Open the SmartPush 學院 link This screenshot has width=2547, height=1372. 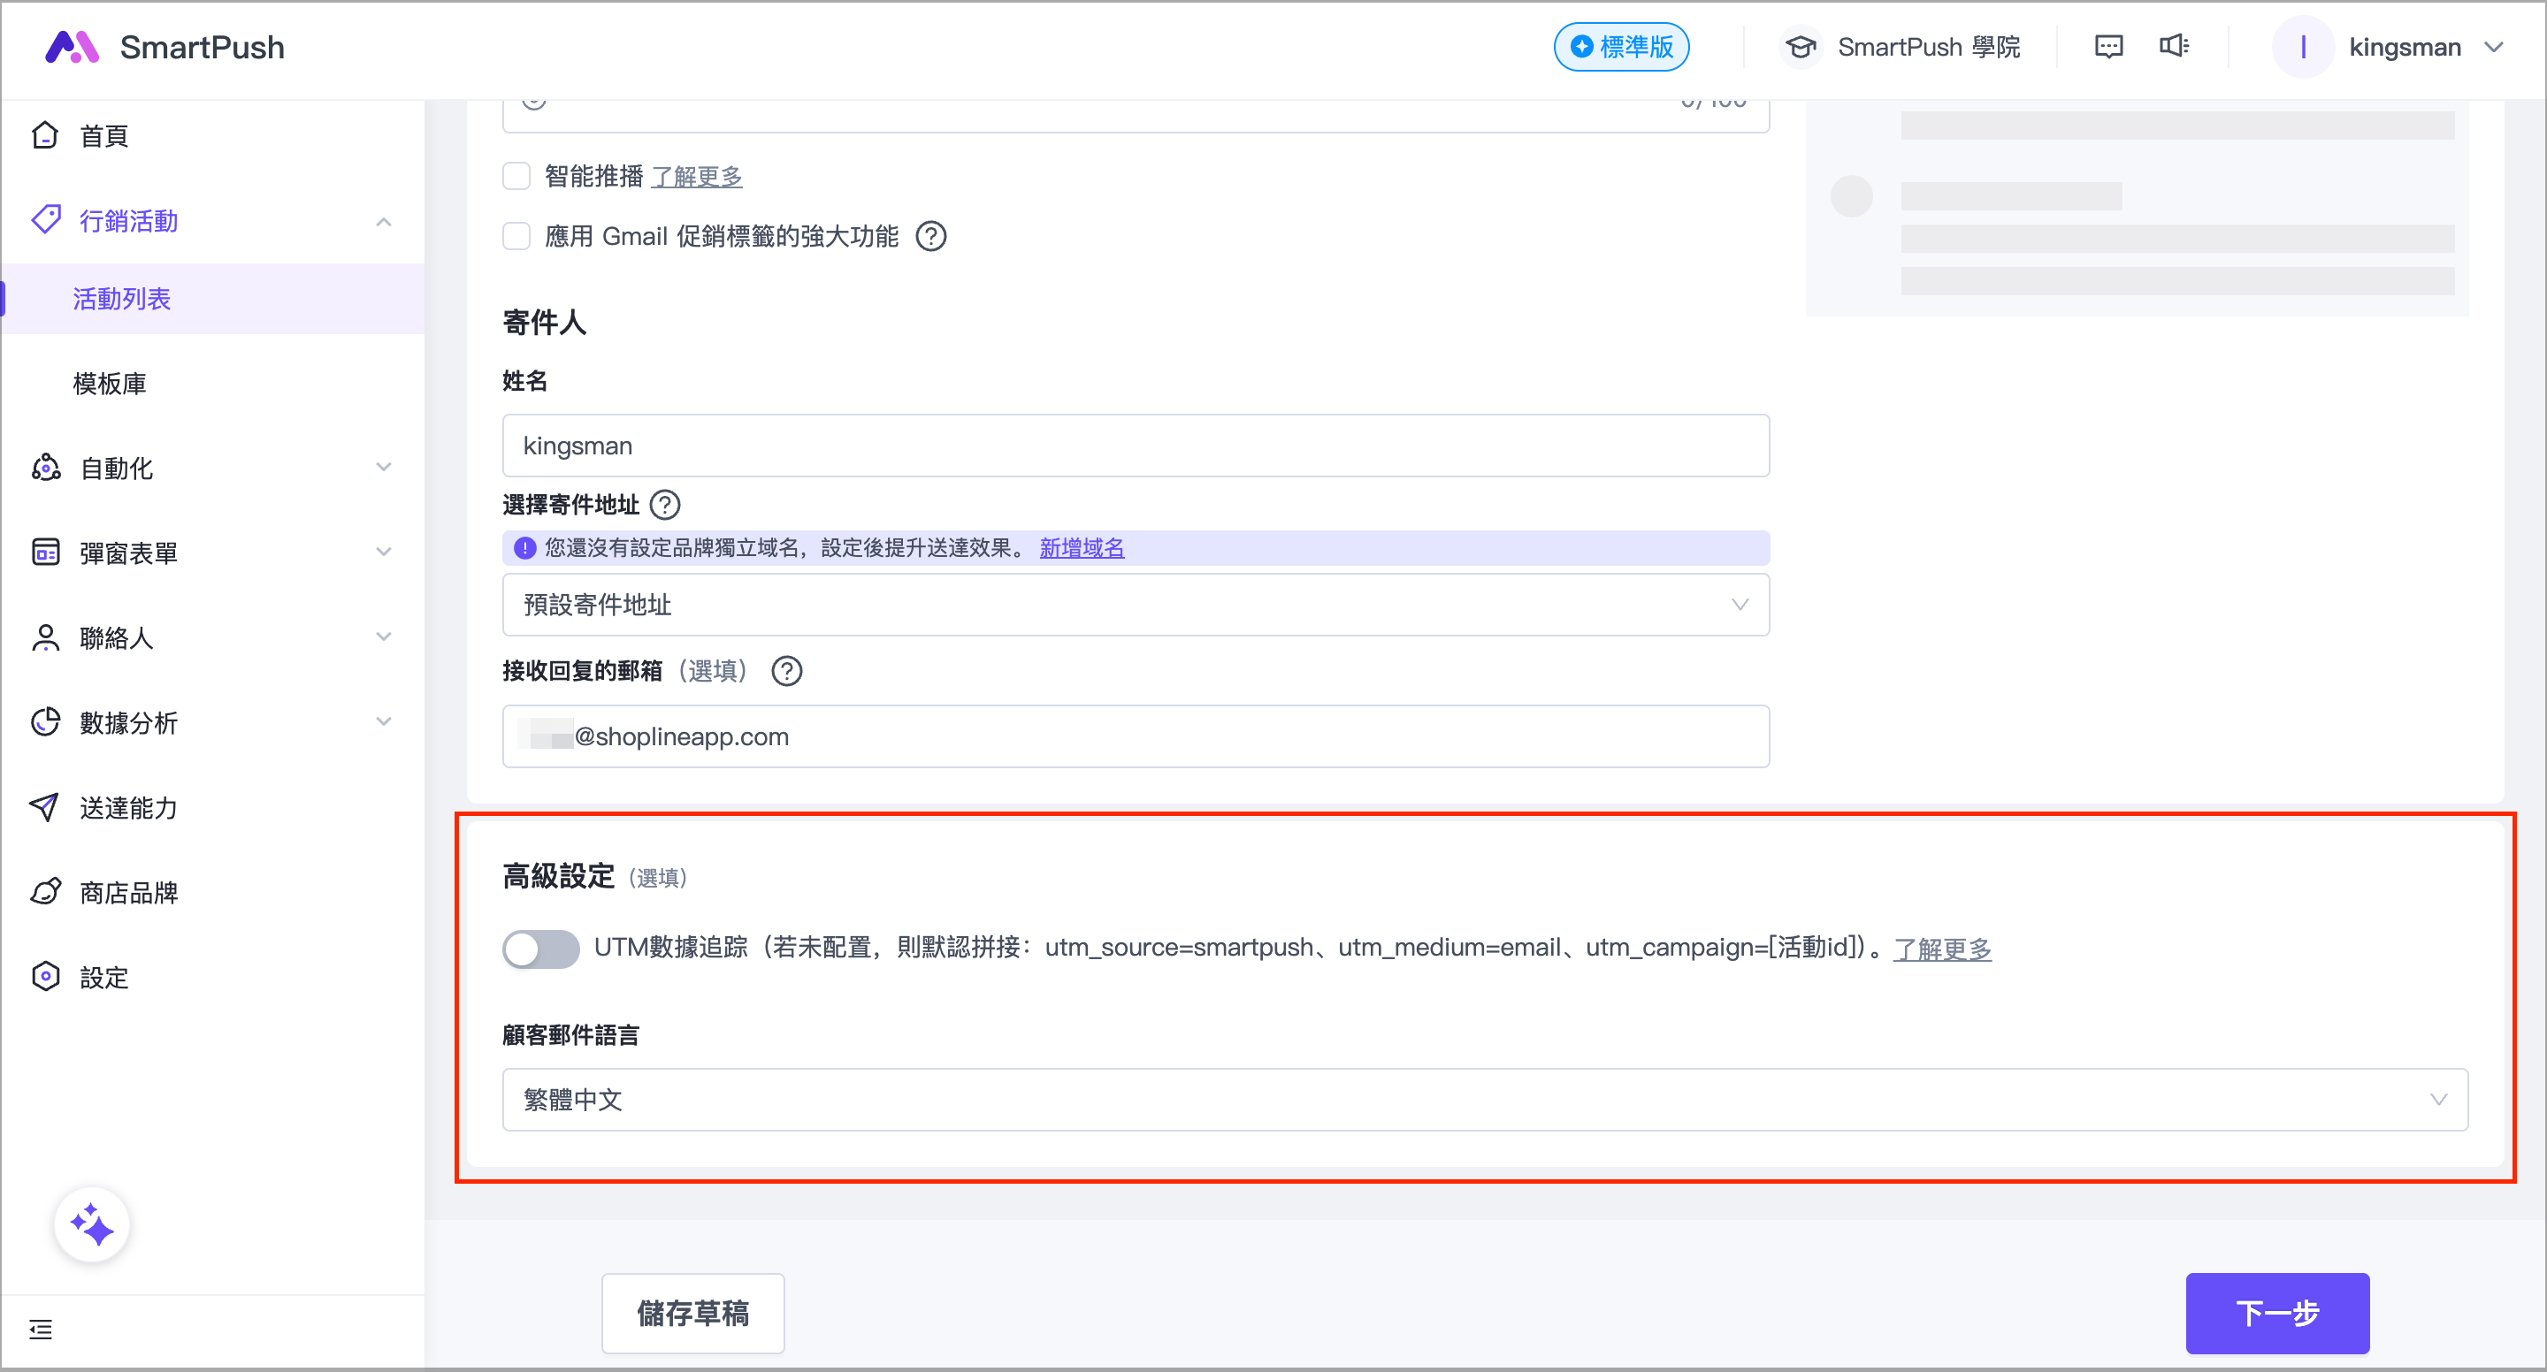coord(1928,47)
